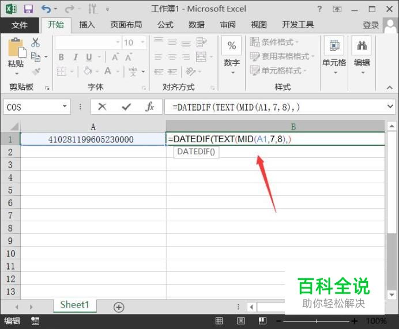The image size is (399, 329).
Task: Click the Undo arrow icon
Action: tap(46, 9)
